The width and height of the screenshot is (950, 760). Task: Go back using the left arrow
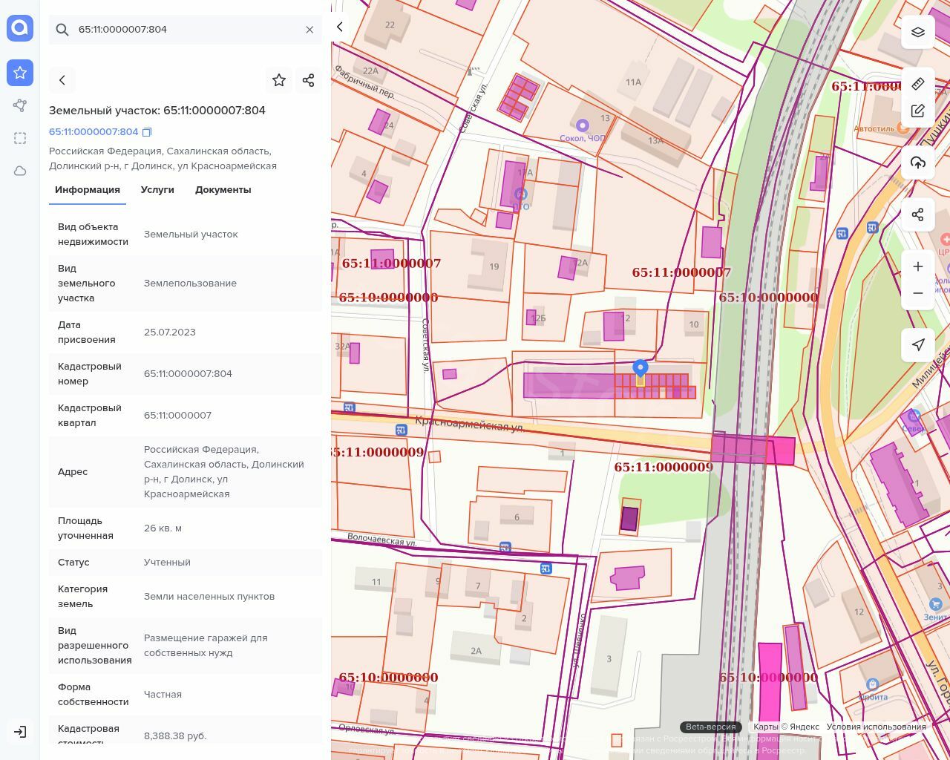[62, 80]
